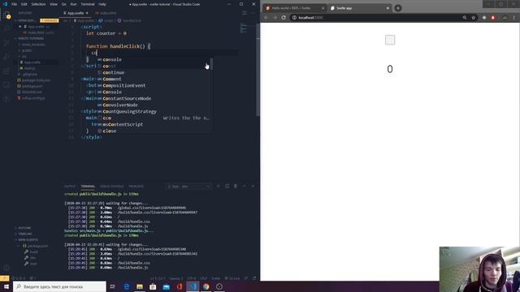Open Chrome three-dot menu
The width and height of the screenshot is (520, 292).
coord(514,18)
